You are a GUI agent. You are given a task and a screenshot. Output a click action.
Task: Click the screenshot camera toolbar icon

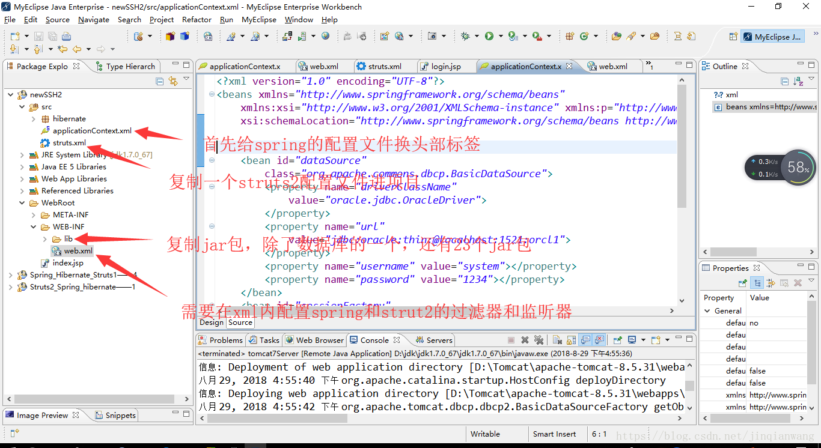tap(432, 37)
